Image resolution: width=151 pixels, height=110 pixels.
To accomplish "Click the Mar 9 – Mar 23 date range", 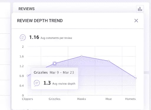I will click(x=62, y=72).
